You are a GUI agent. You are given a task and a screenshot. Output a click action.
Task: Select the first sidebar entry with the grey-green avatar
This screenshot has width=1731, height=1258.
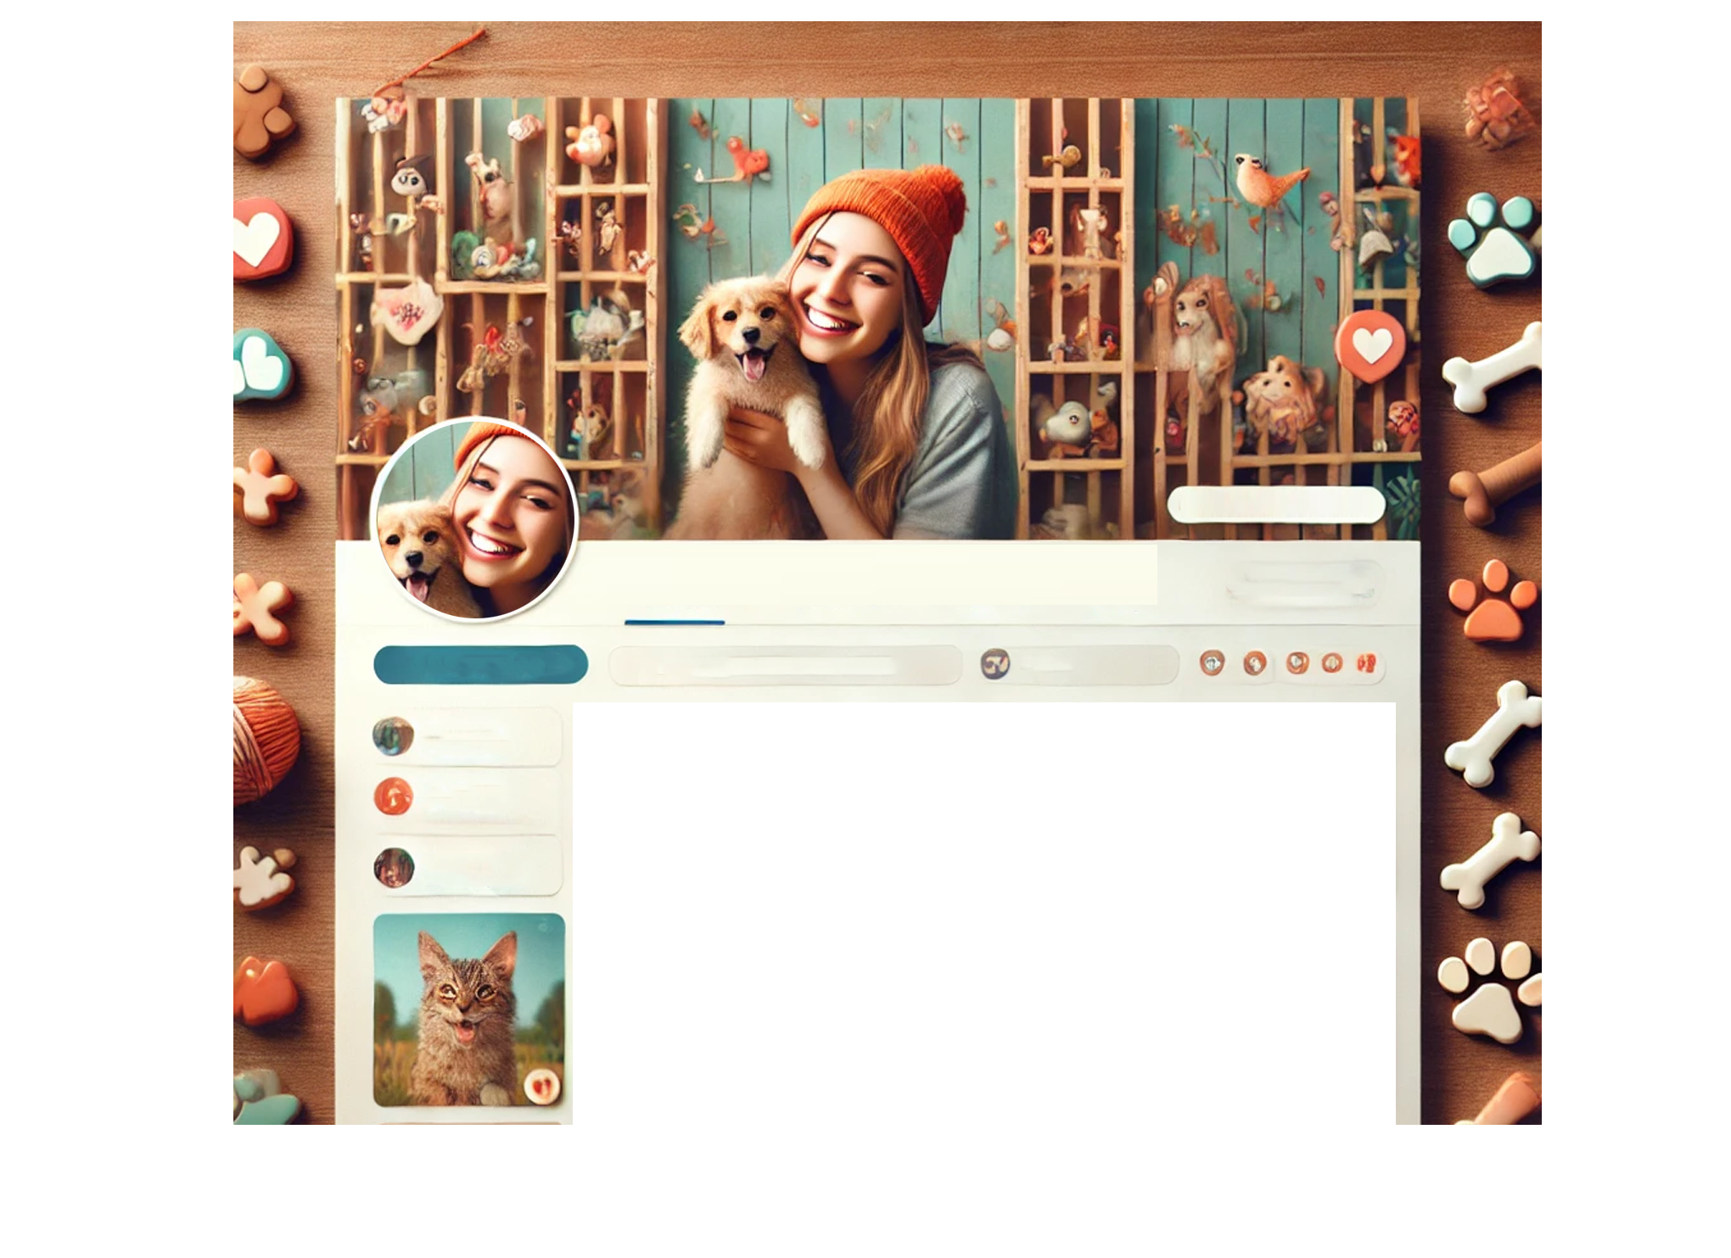(x=467, y=736)
